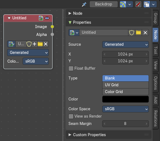Switch to the Add sidebar tab
The image size is (160, 141).
click(156, 100)
